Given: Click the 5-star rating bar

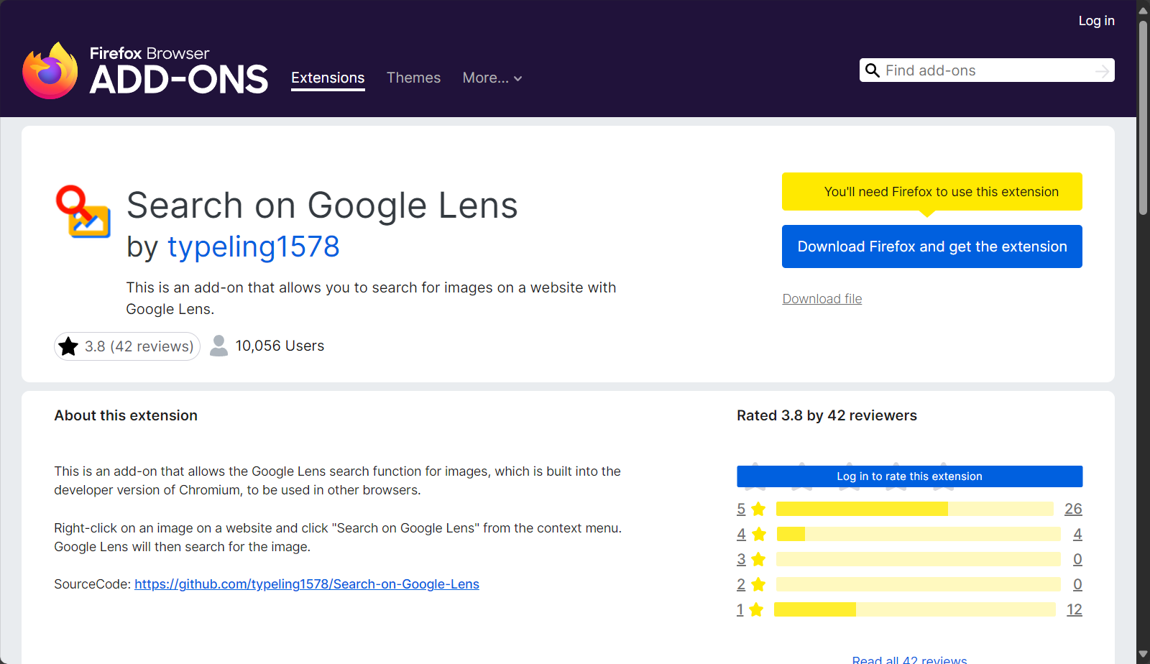Looking at the screenshot, I should [x=915, y=509].
